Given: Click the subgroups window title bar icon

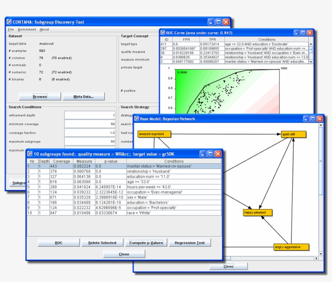Looking at the screenshot, I should click(x=30, y=154).
